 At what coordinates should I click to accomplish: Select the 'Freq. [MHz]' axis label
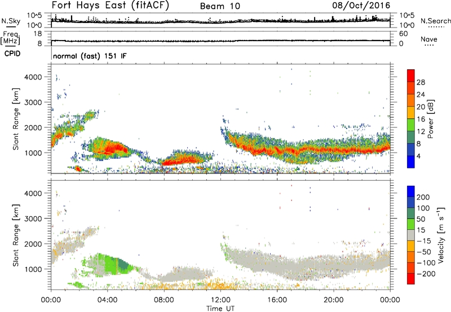click(11, 38)
